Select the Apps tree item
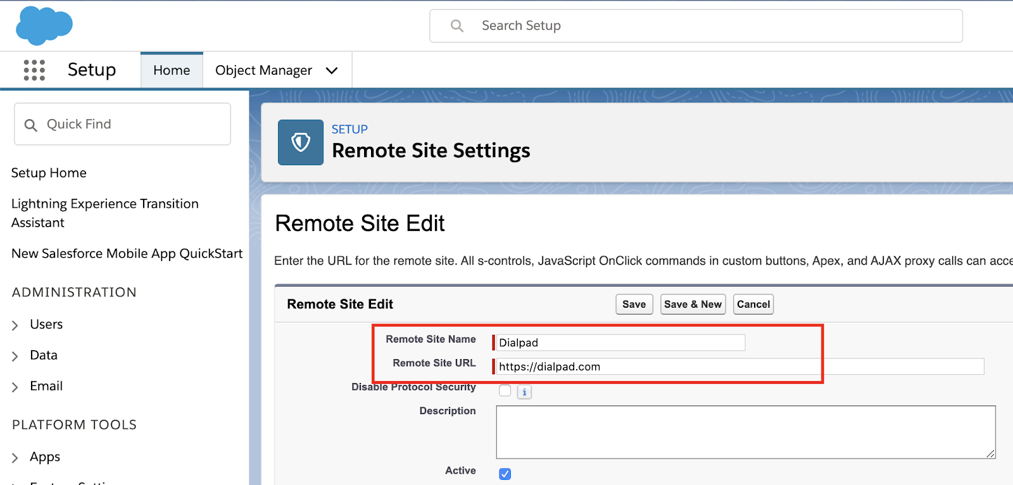The height and width of the screenshot is (485, 1013). [45, 457]
